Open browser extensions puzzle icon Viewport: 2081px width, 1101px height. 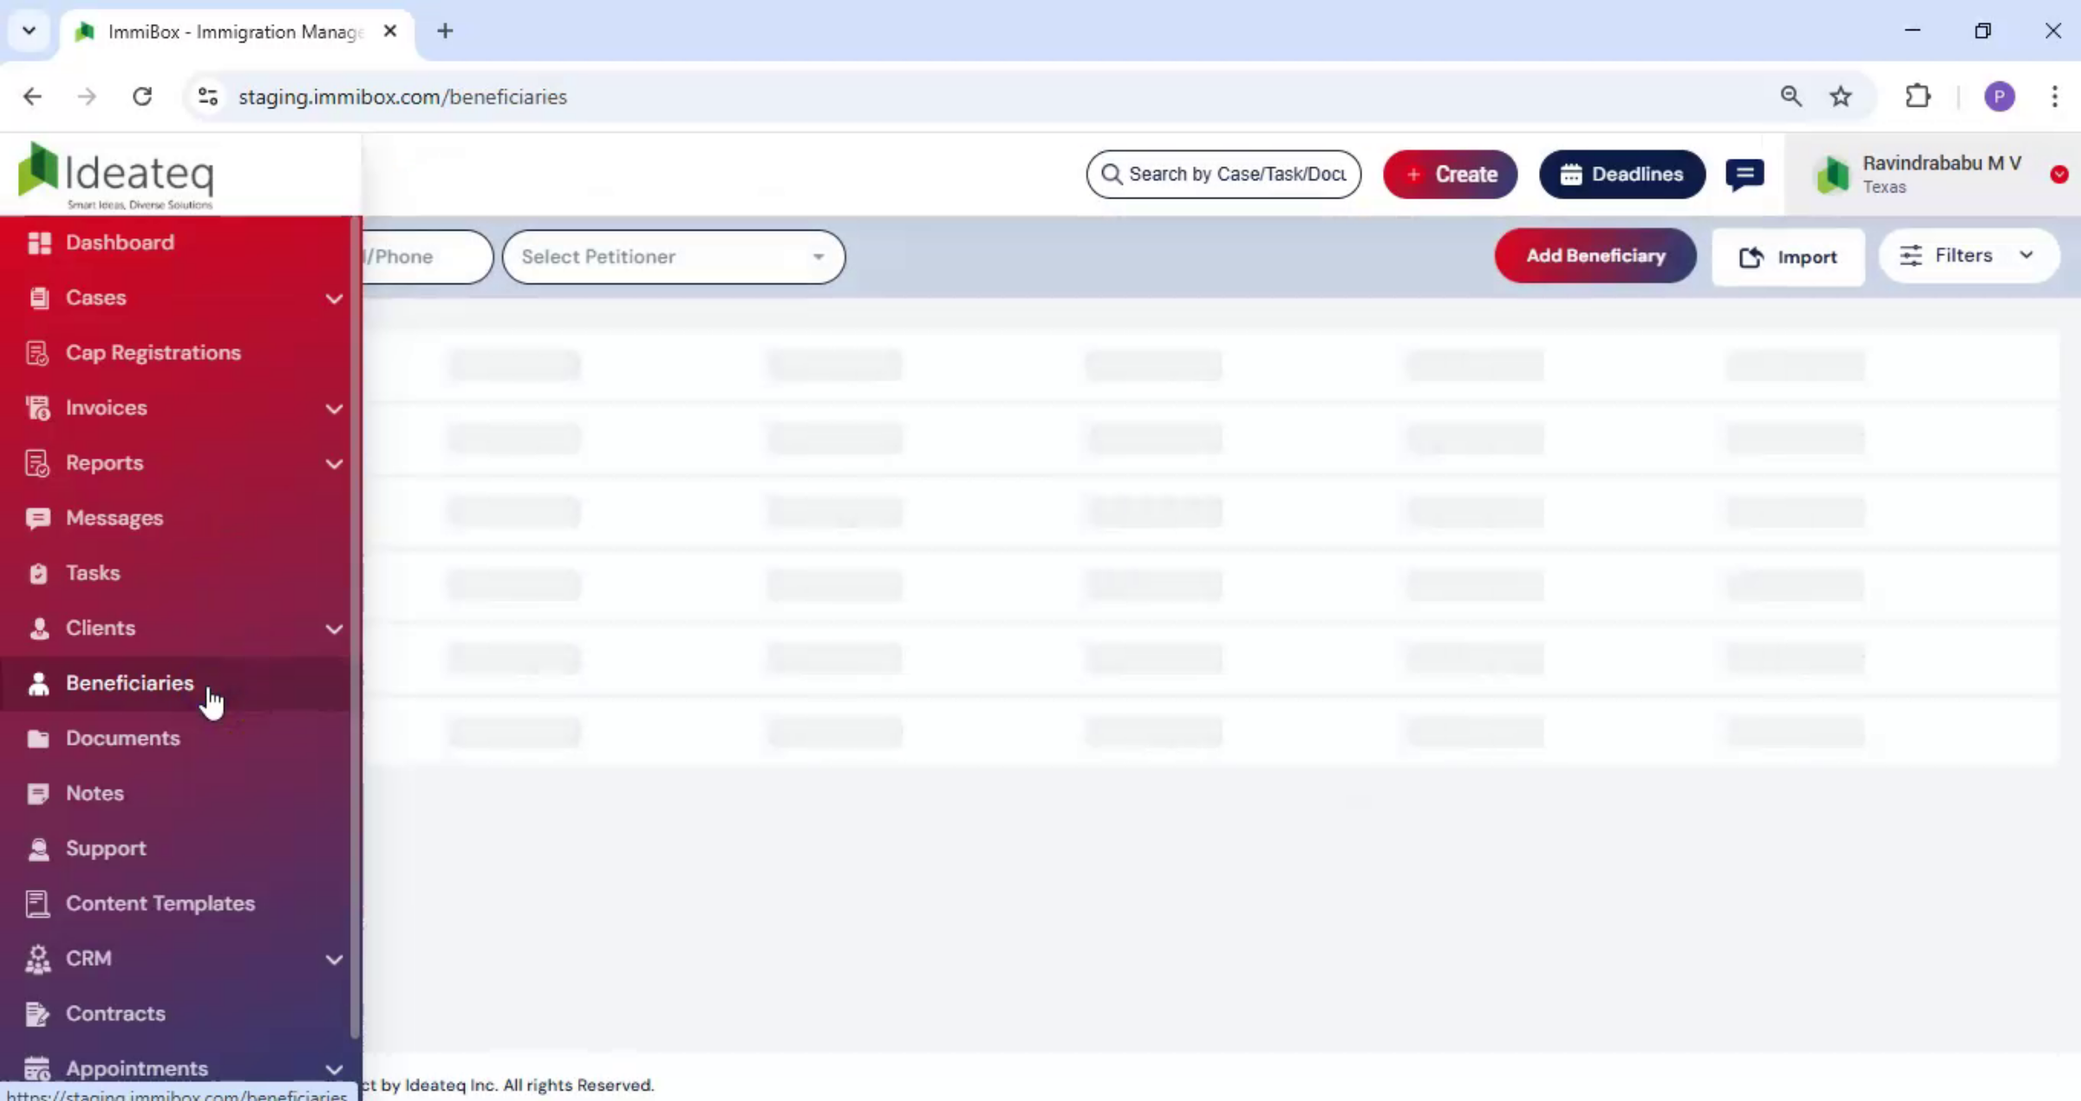(1918, 96)
